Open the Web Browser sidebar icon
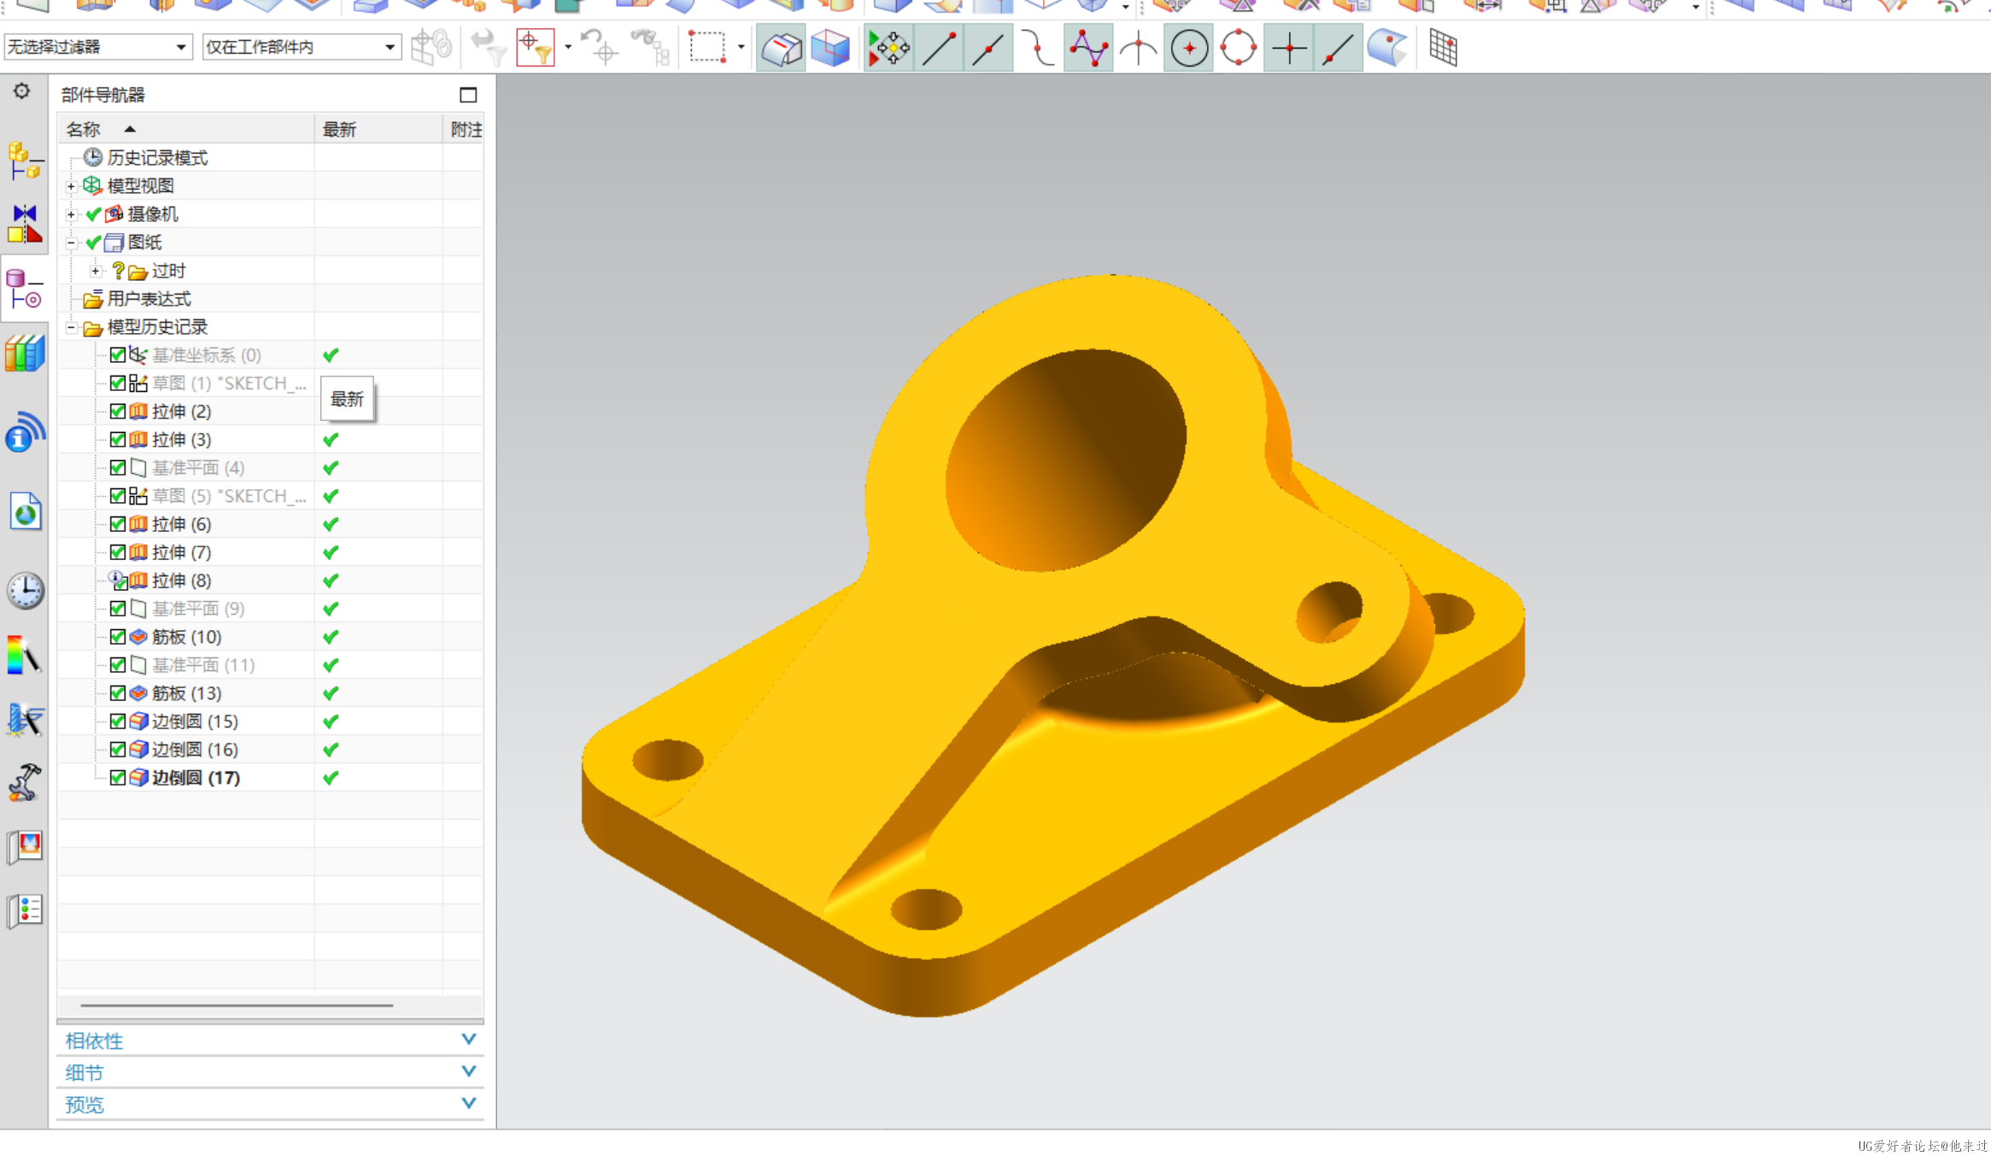 click(x=25, y=512)
